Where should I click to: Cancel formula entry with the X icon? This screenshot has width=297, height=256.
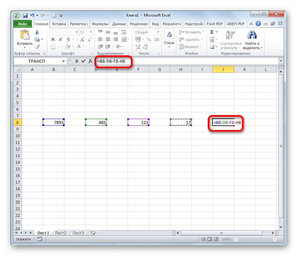click(77, 61)
